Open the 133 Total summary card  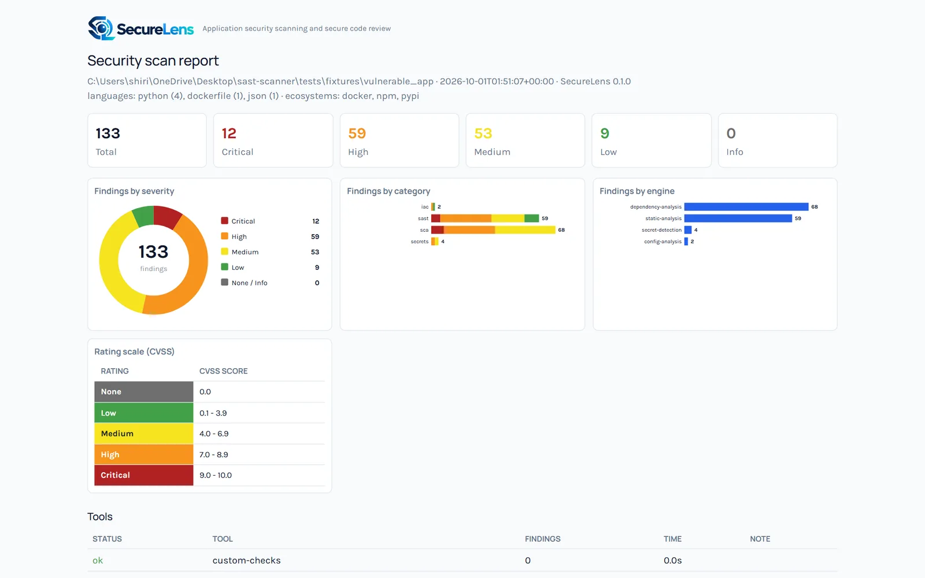point(147,140)
